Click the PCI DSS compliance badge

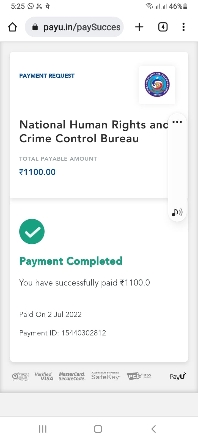pyautogui.click(x=139, y=376)
